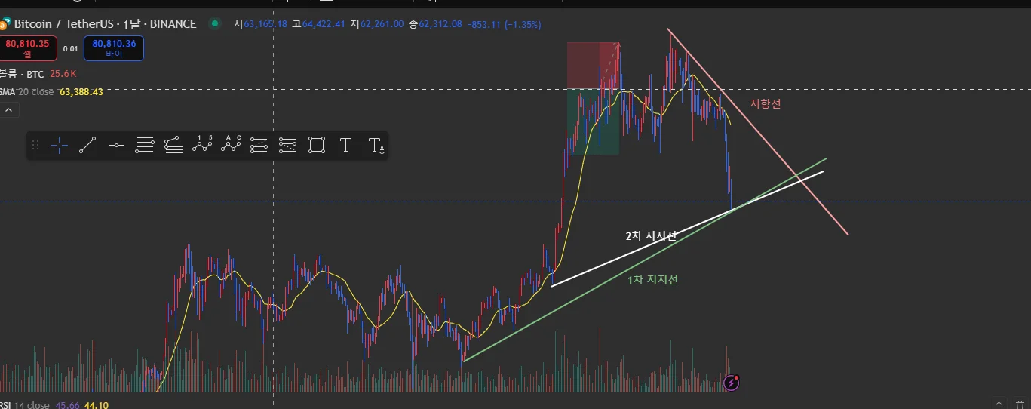Click the blue buy price button

114,48
